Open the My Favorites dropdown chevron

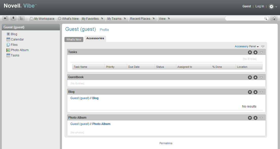click(x=102, y=18)
